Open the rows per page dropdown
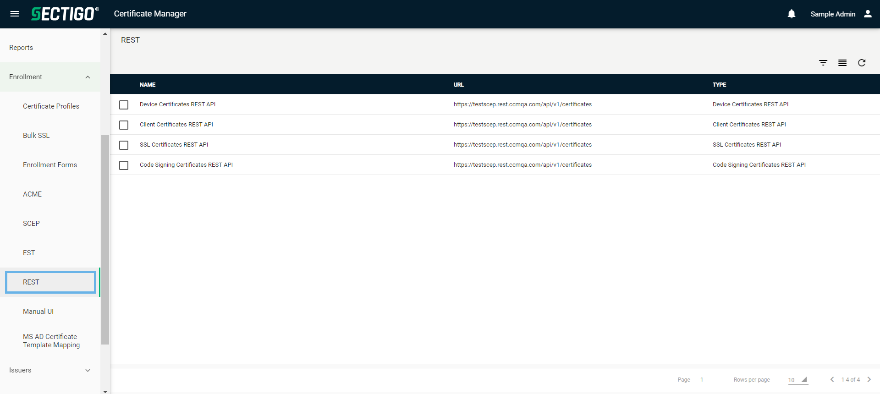Screen dimensions: 880x394 (798, 380)
